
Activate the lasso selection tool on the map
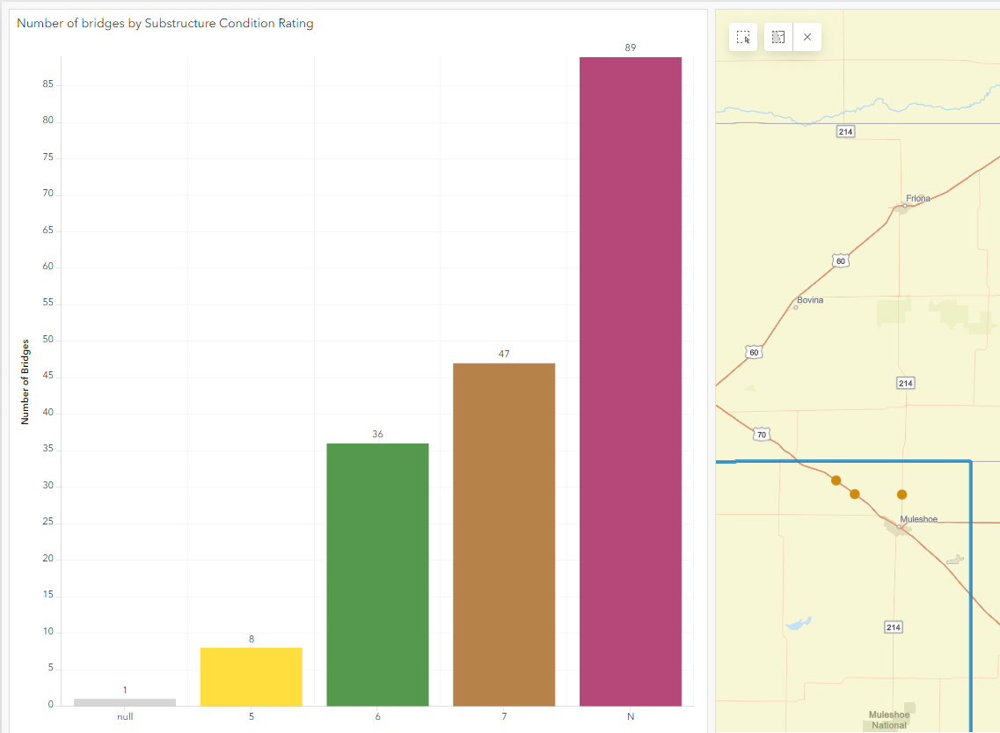tap(777, 37)
